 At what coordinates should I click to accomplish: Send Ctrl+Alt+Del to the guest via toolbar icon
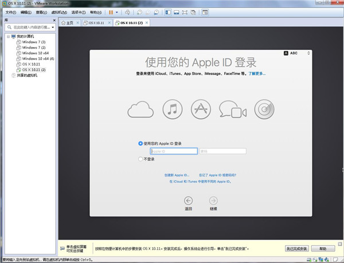coord(127,13)
